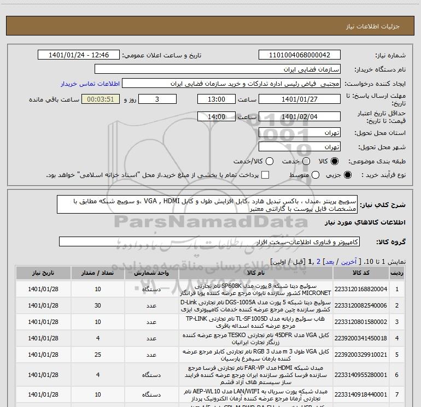The width and height of the screenshot is (421, 407).
Task: Click the RGB 3 m VGA cable name
Action: pos(256,355)
